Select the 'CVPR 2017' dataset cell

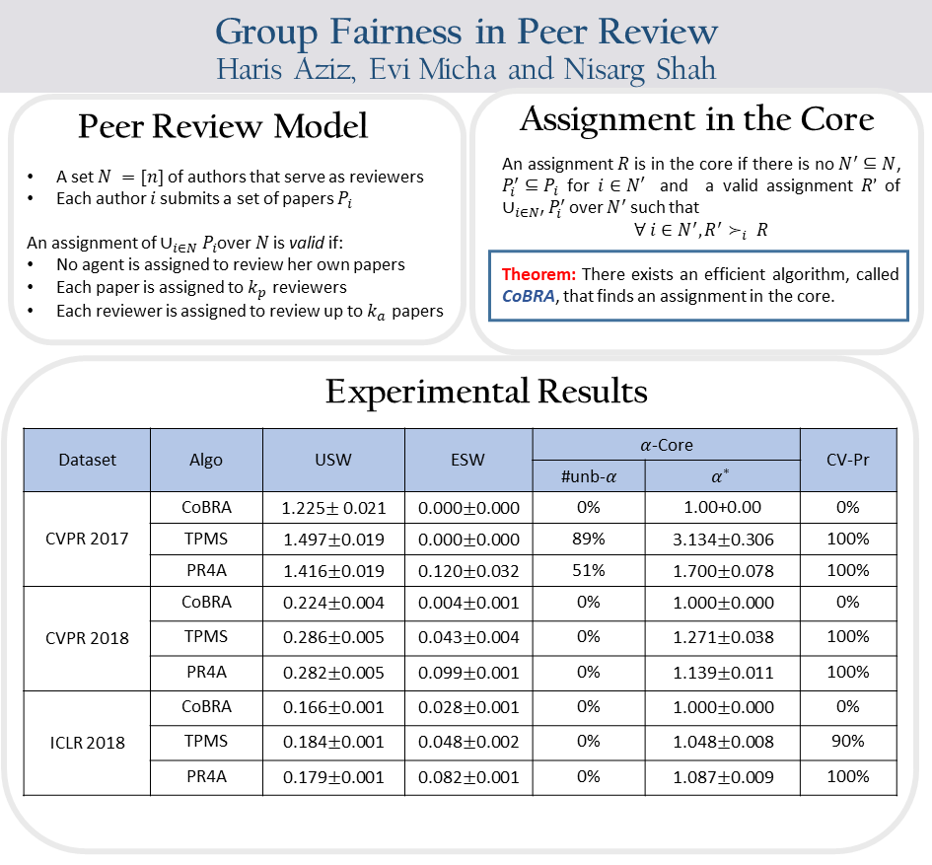[87, 539]
